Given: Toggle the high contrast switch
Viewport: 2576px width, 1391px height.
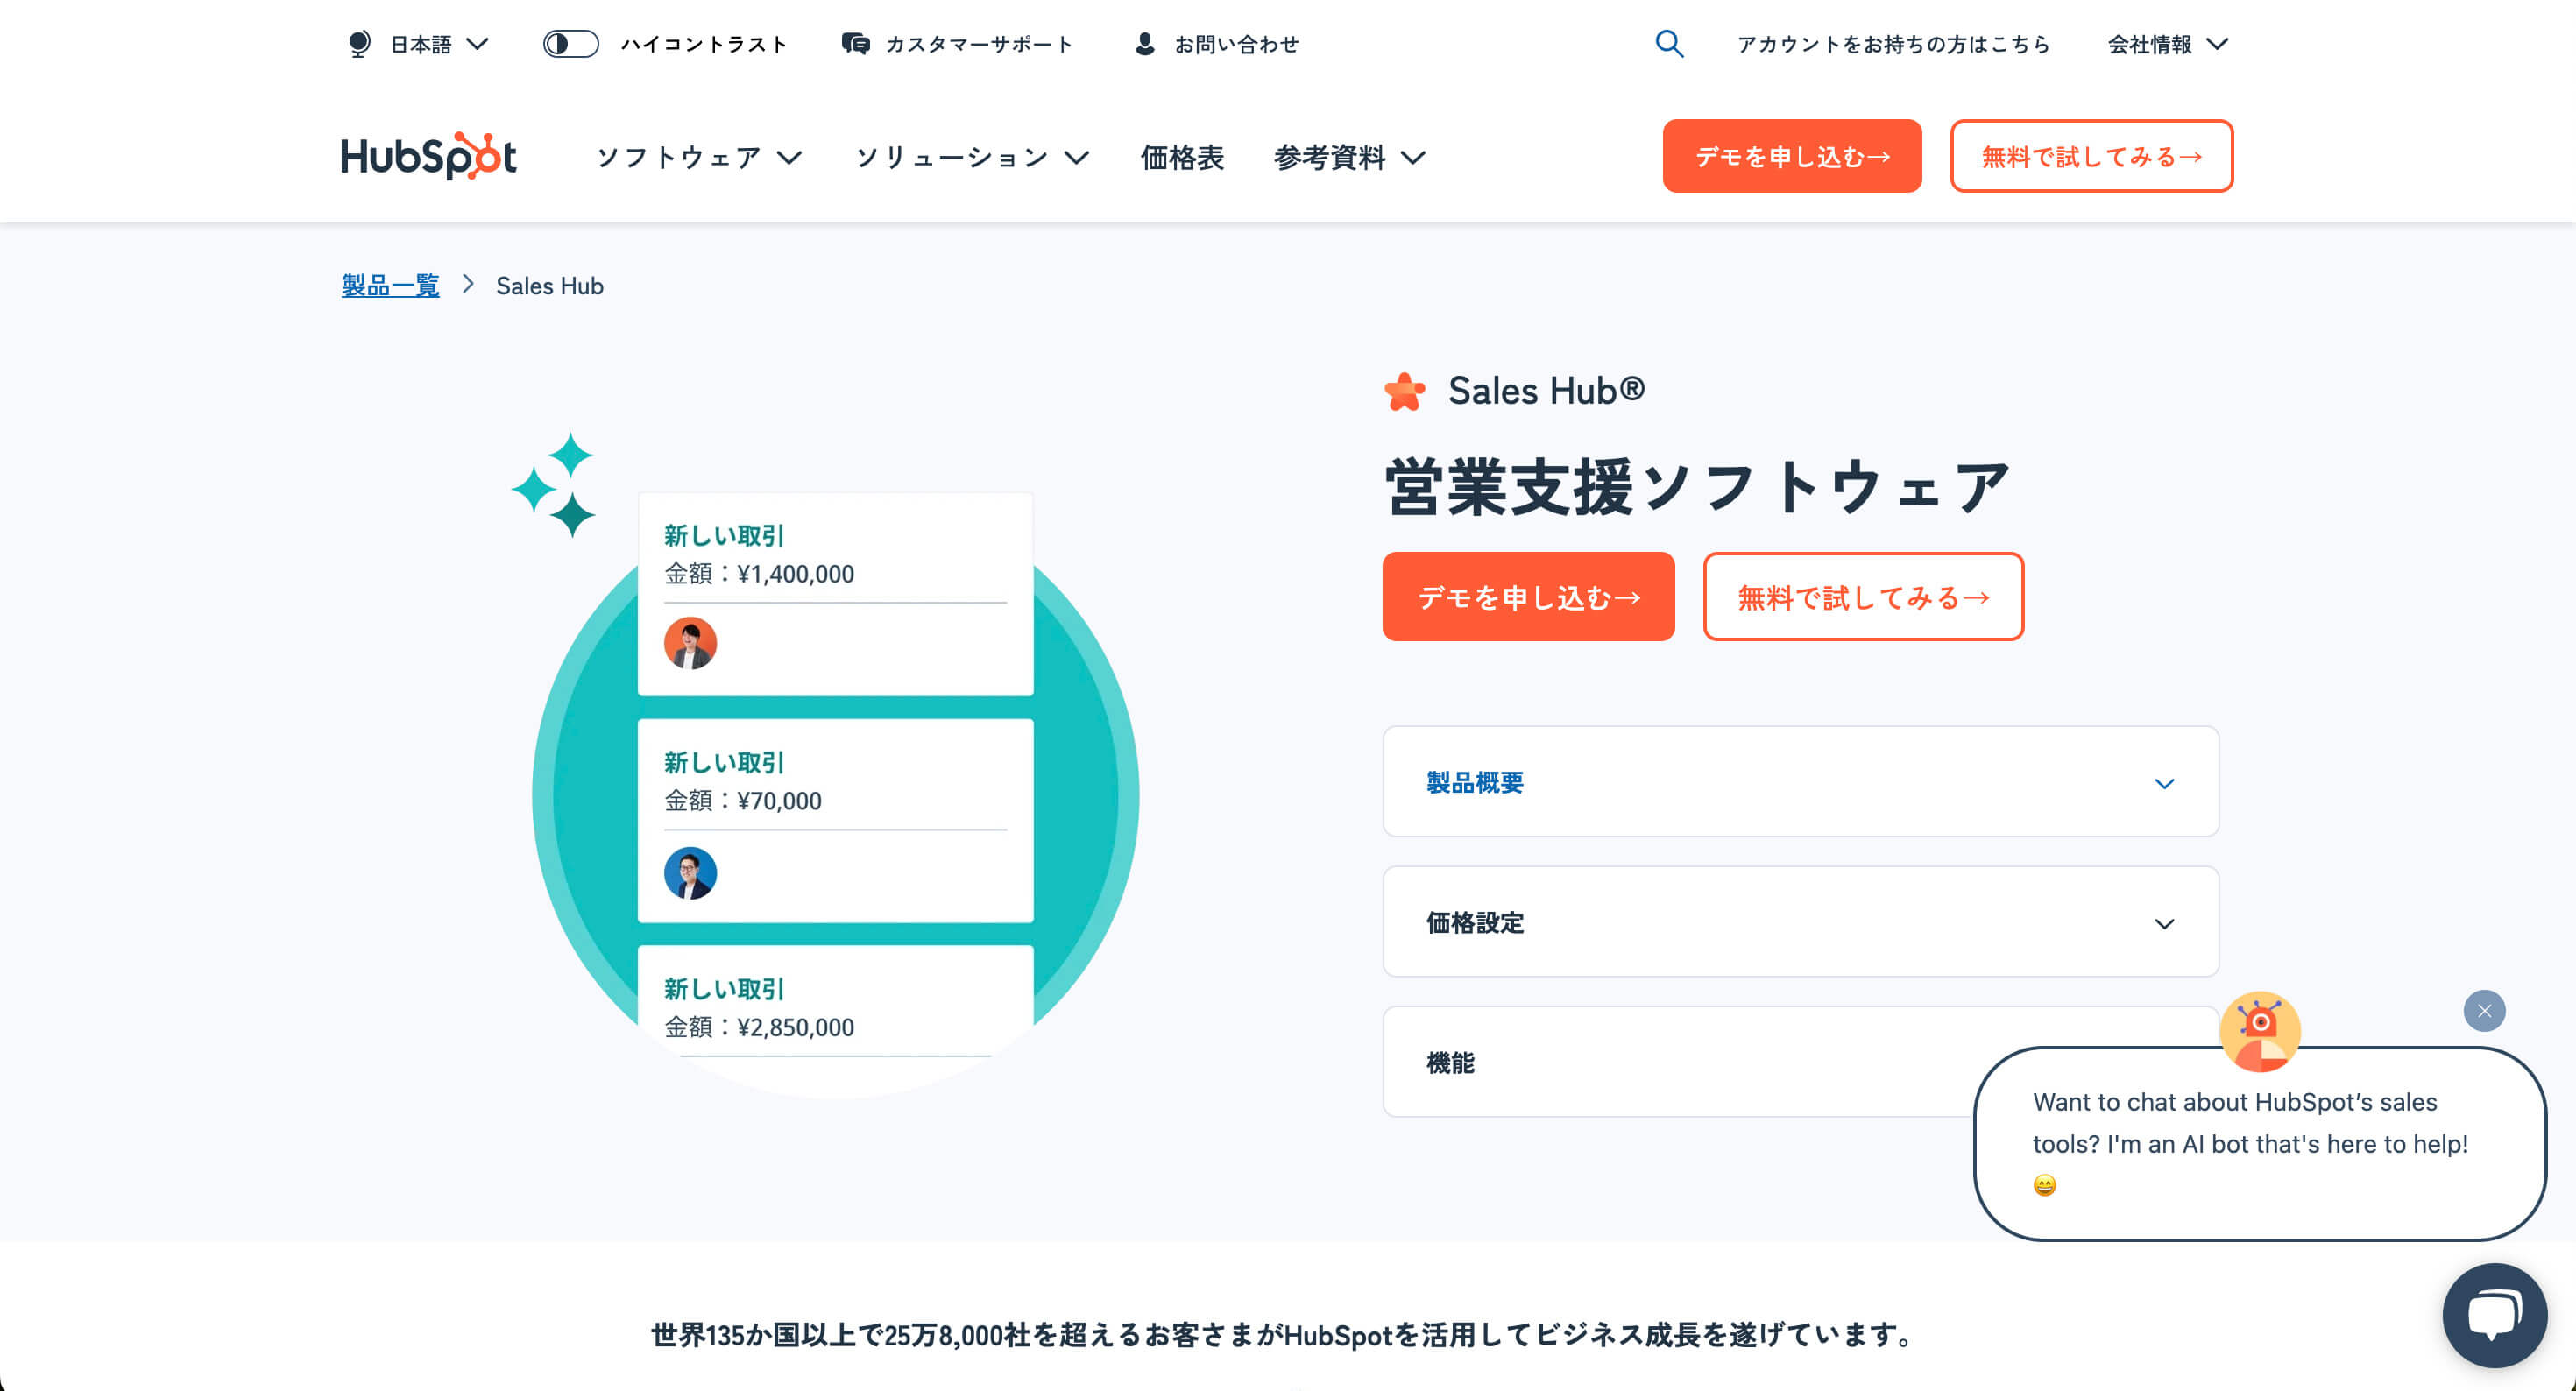Looking at the screenshot, I should tap(570, 44).
